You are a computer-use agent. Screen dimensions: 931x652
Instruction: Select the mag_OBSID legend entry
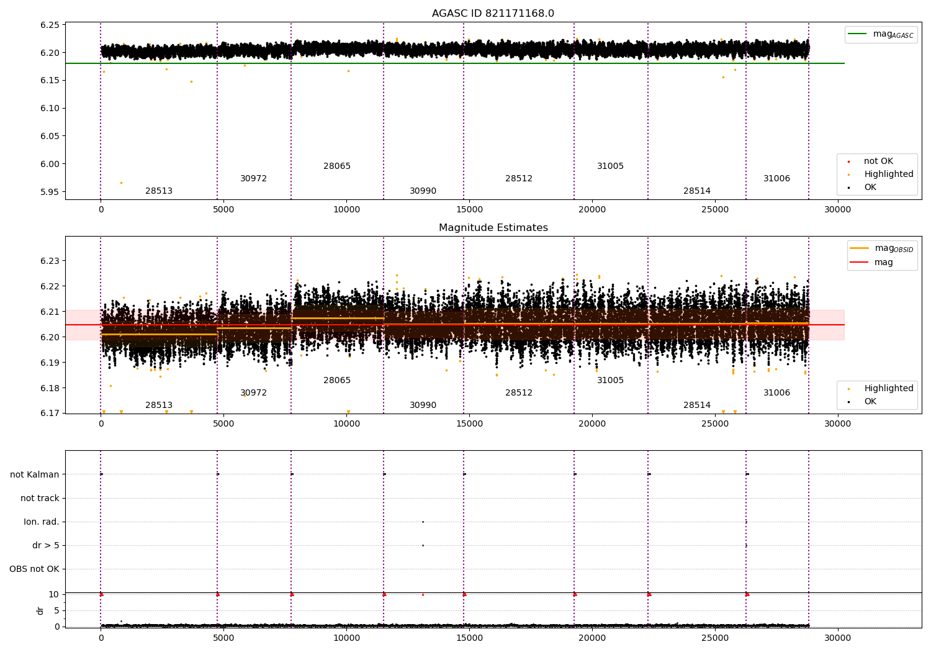coord(882,248)
